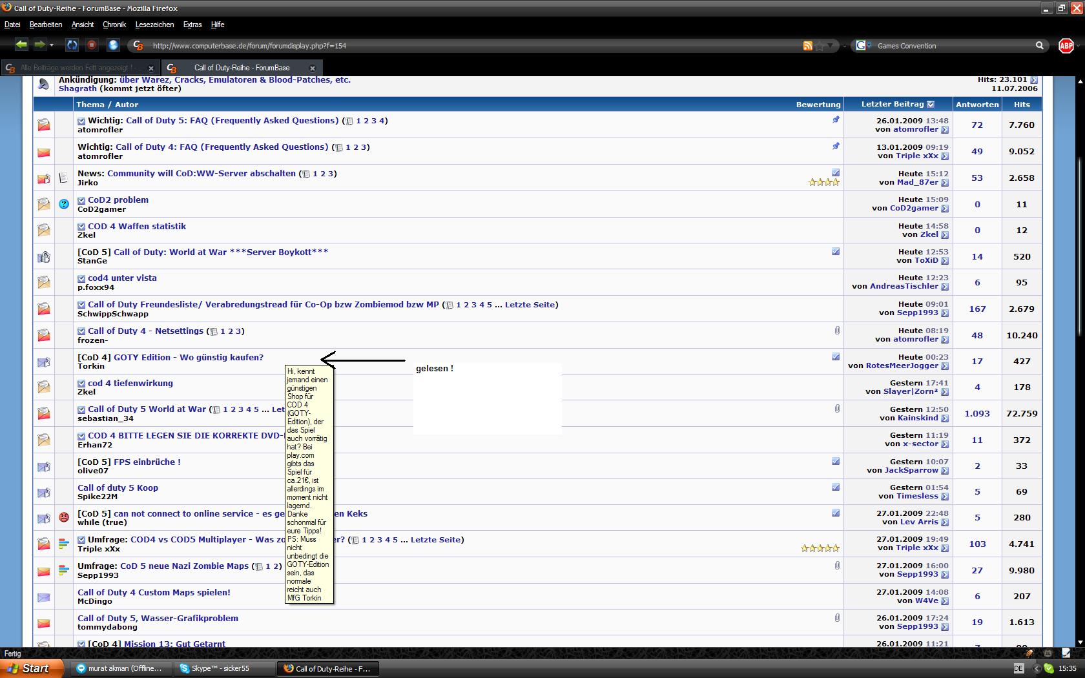Open the Adblock Plus dropdown arrow
This screenshot has height=678, width=1085.
1078,46
